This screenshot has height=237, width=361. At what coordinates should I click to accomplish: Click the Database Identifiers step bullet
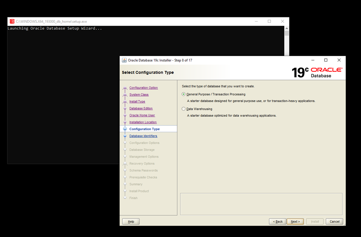click(125, 136)
